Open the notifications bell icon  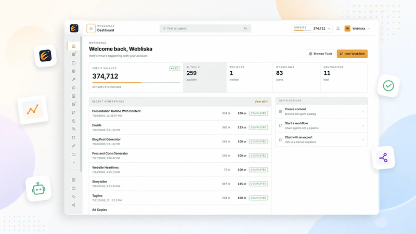[x=337, y=29]
